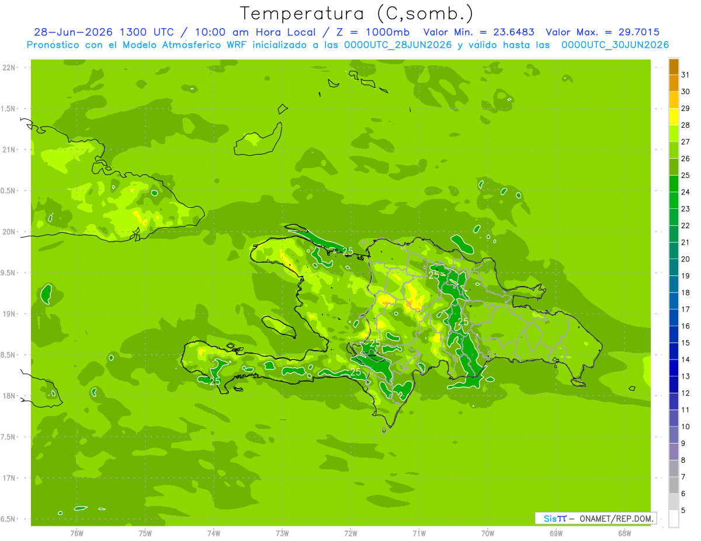Click the Z = 1000mb level label
The image size is (701, 541).
point(373,32)
